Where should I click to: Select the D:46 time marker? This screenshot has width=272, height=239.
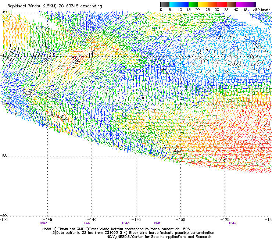pyautogui.click(x=156, y=223)
